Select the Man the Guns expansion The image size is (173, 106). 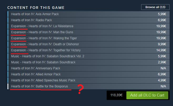click(88, 32)
